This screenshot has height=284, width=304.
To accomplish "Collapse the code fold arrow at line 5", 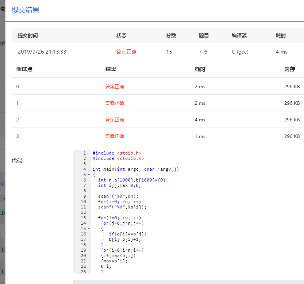I will tap(89, 175).
